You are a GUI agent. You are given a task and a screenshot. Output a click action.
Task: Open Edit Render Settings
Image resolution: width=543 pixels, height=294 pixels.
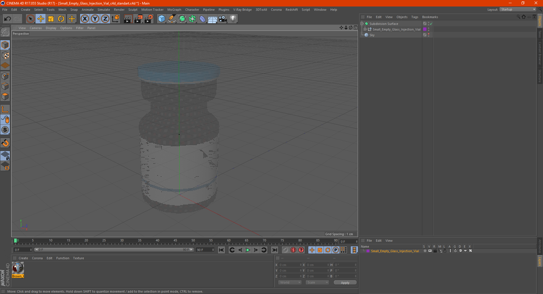[149, 19]
